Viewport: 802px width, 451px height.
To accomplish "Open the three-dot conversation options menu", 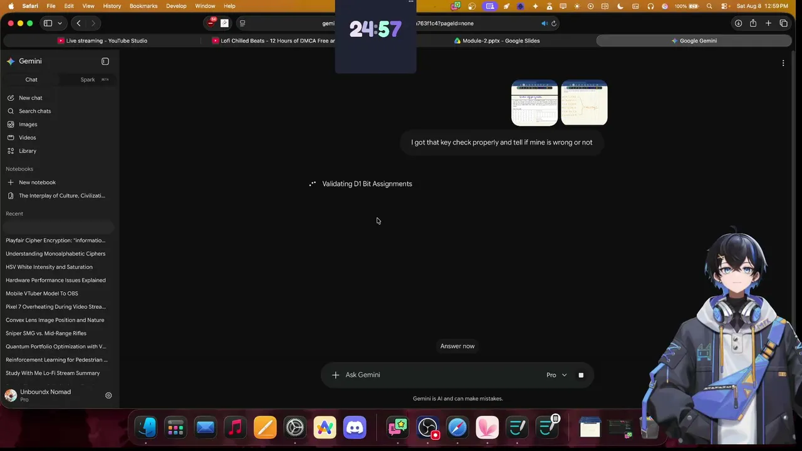I will click(x=783, y=63).
